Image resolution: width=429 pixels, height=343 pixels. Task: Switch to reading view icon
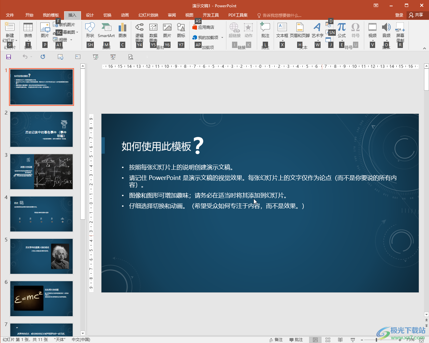[x=340, y=340]
